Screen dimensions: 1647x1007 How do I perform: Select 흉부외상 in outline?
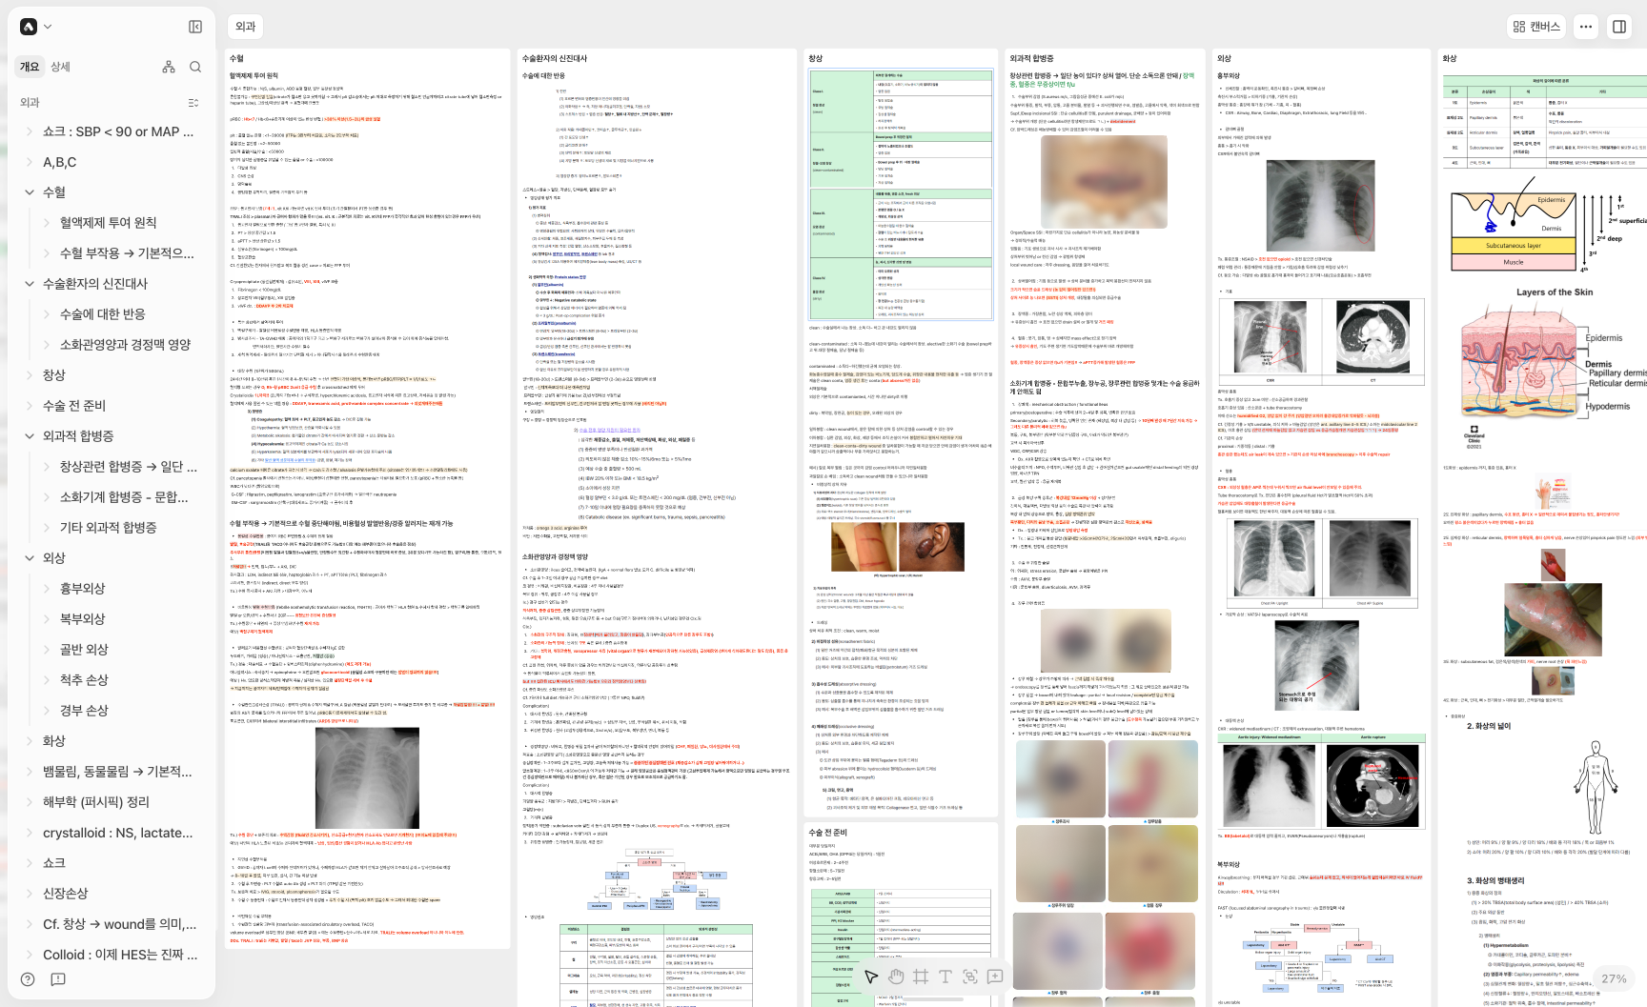point(82,589)
